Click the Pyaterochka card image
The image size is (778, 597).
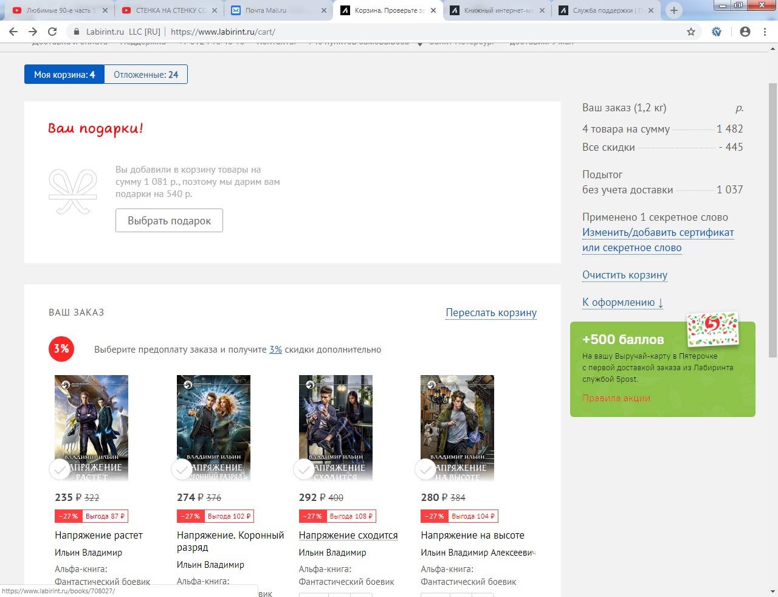click(713, 330)
